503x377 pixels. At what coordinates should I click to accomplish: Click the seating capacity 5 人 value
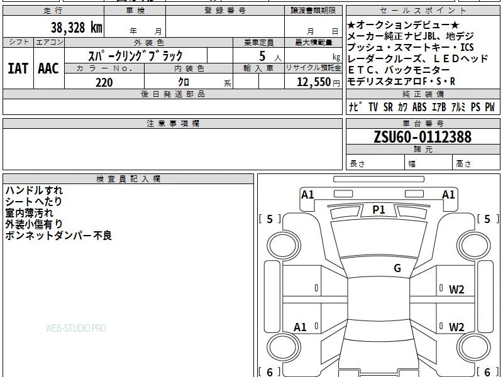click(270, 57)
